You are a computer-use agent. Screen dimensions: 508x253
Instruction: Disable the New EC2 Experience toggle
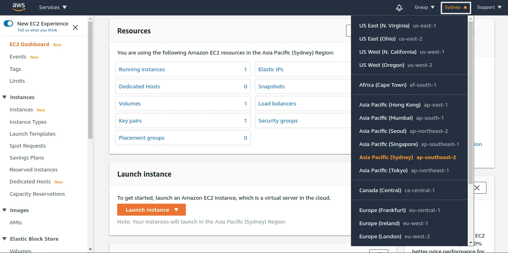pyautogui.click(x=8, y=23)
